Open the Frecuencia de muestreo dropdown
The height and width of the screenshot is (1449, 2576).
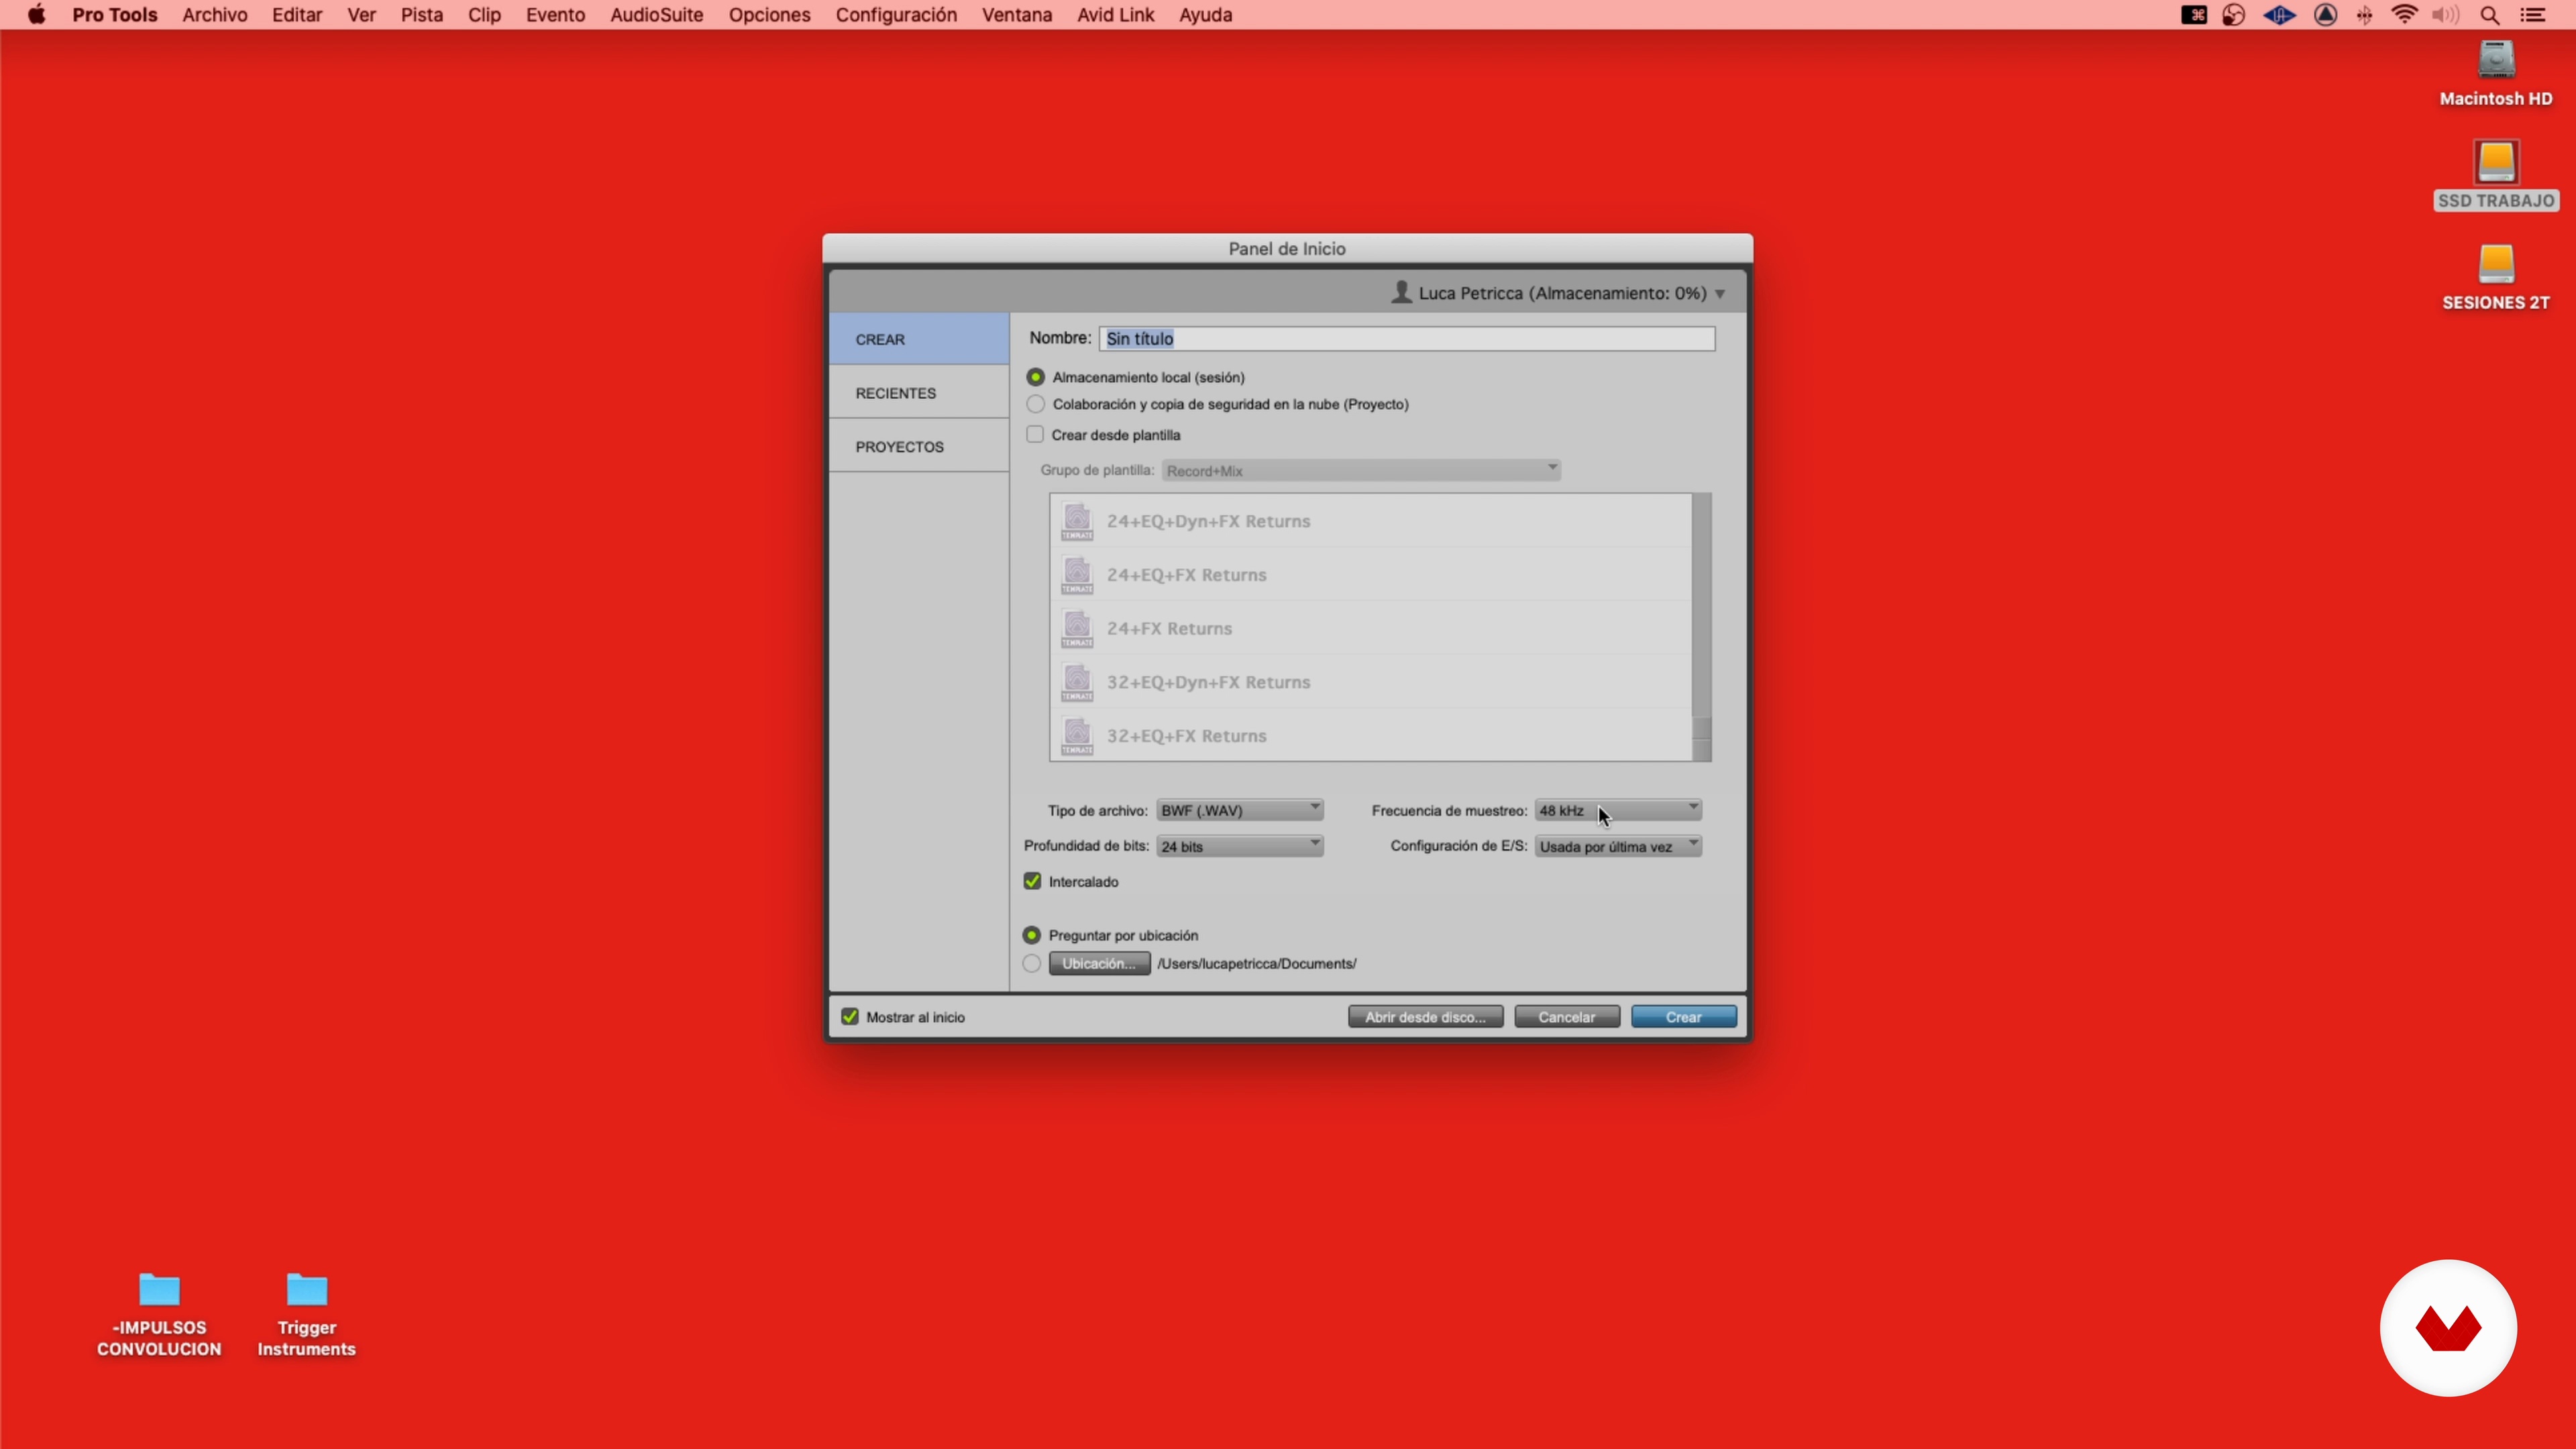tap(1618, 810)
